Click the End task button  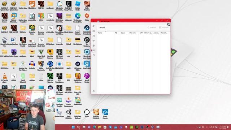[152, 27]
